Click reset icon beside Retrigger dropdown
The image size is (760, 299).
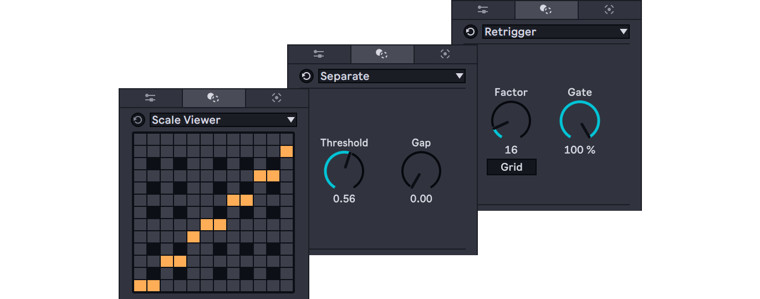point(470,32)
